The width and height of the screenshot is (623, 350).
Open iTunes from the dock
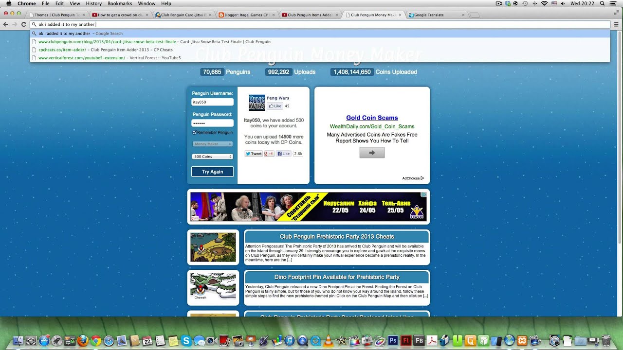tap(289, 341)
